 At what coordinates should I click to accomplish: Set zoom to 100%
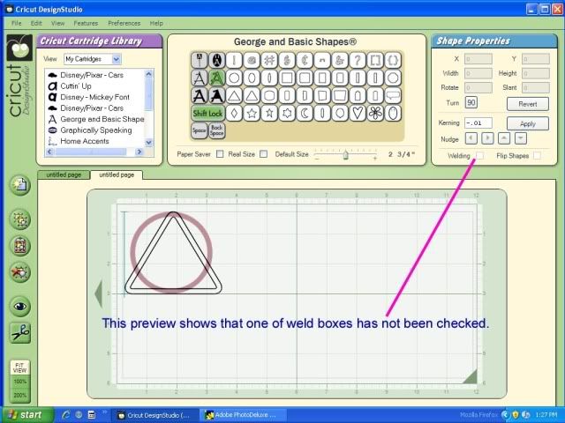[x=19, y=382]
